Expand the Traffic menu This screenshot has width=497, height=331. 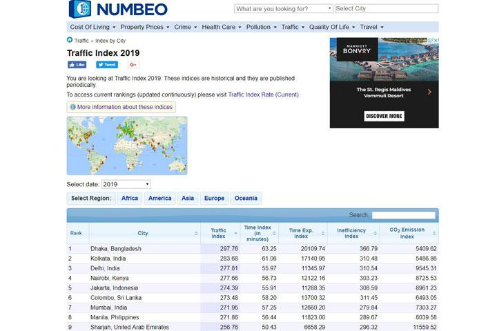pos(293,28)
